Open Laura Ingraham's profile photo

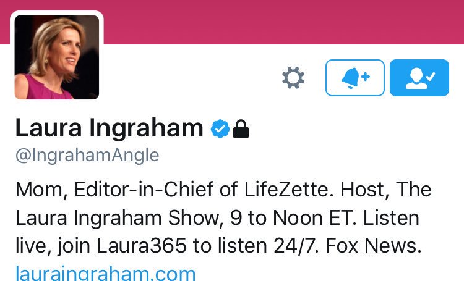point(57,57)
